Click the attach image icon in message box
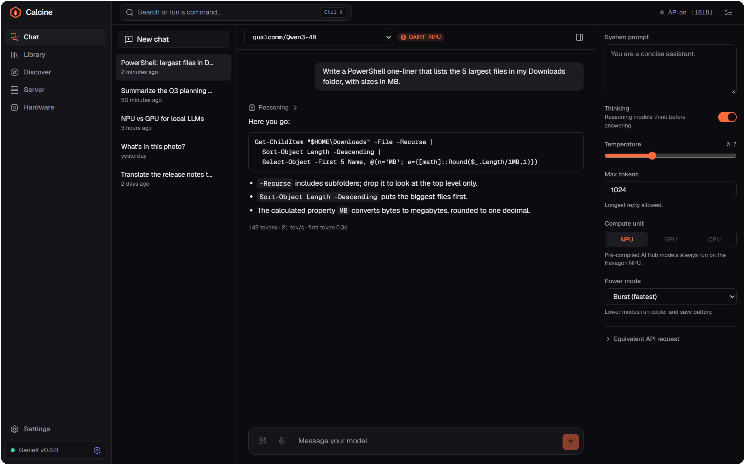 point(262,441)
